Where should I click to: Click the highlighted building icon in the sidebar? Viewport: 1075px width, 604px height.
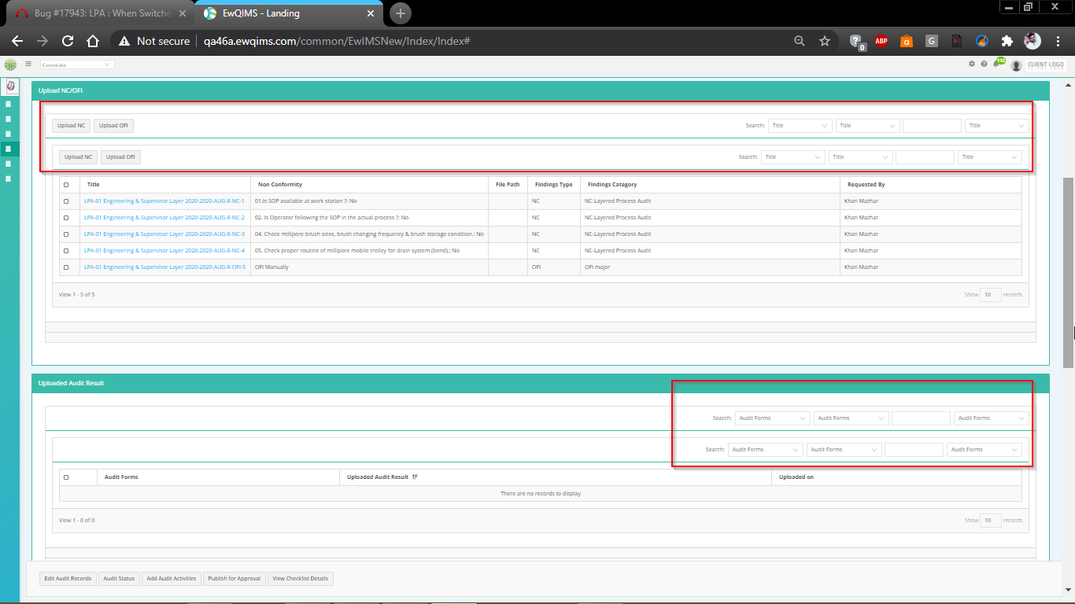point(9,149)
